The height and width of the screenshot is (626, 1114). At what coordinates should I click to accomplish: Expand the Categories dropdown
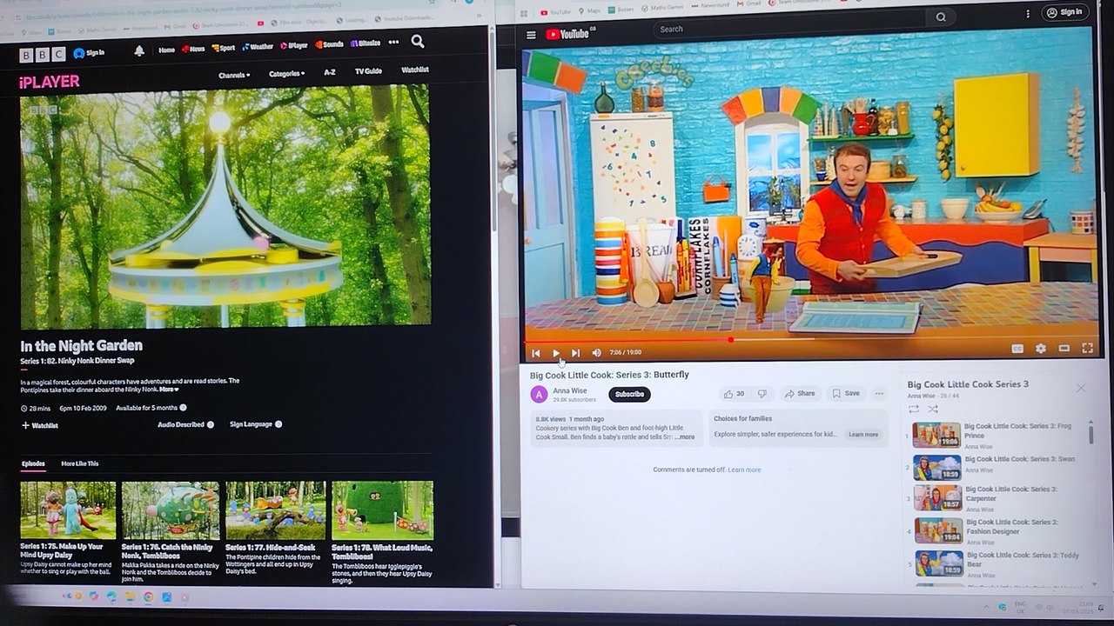click(286, 74)
